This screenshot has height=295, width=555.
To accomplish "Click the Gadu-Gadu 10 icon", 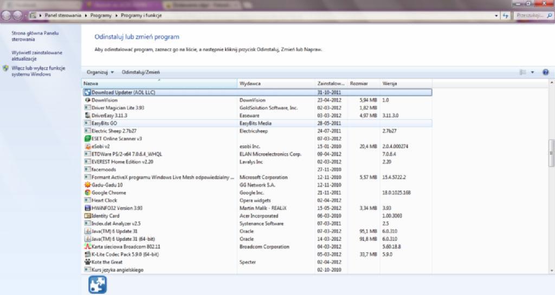I will pos(87,185).
